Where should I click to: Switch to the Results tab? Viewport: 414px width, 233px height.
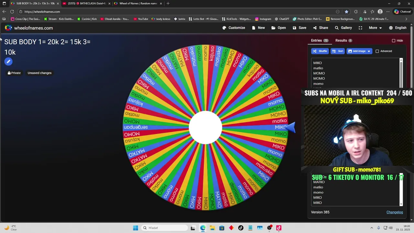343,40
